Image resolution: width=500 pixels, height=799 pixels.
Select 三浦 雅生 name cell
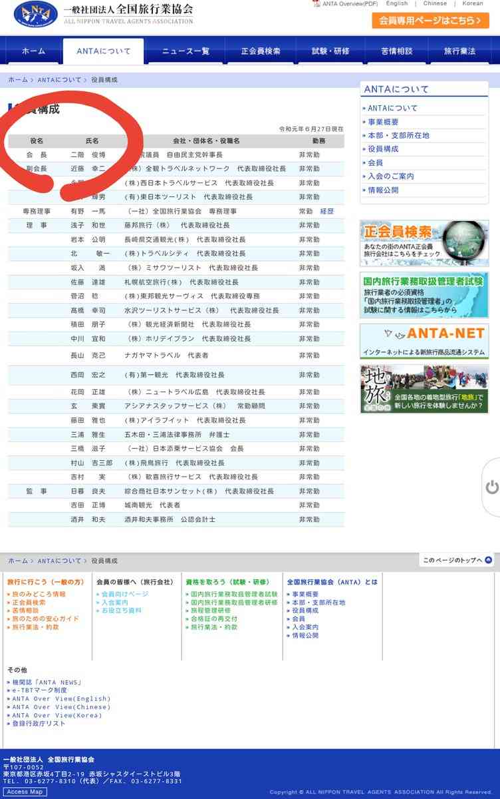click(x=88, y=435)
